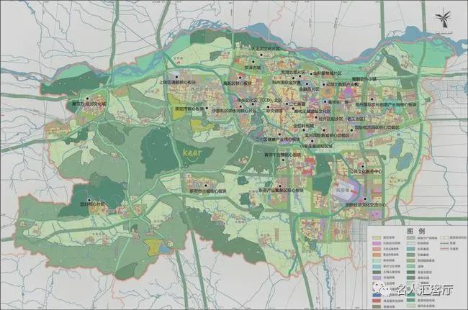This screenshot has width=468, height=310.
Task: Click the "国际物流园区核心功能区" map label
Action: click(x=377, y=127)
